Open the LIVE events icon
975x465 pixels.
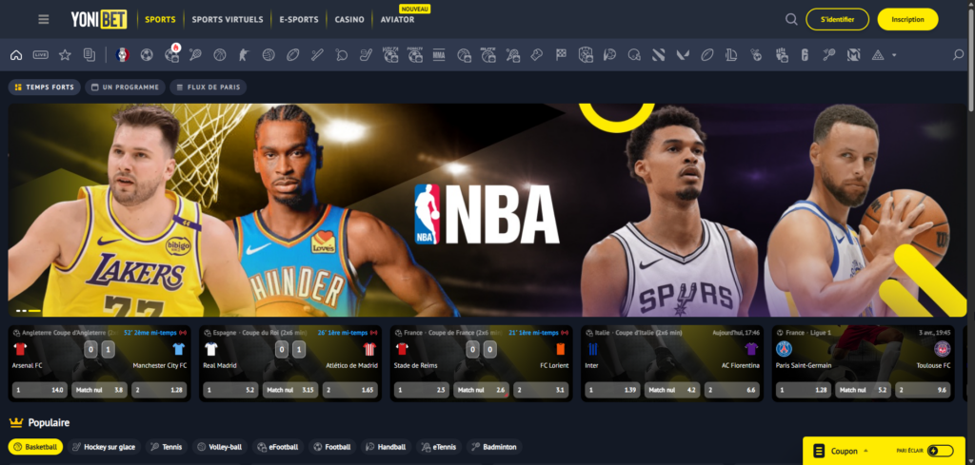(x=41, y=55)
